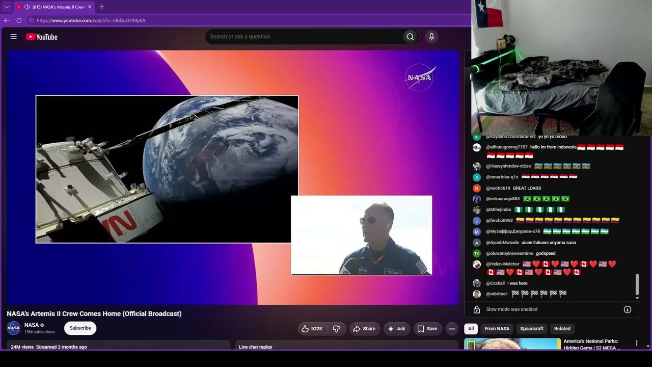Open @Mlhejimba chat author name
This screenshot has height=367, width=652.
coord(499,209)
